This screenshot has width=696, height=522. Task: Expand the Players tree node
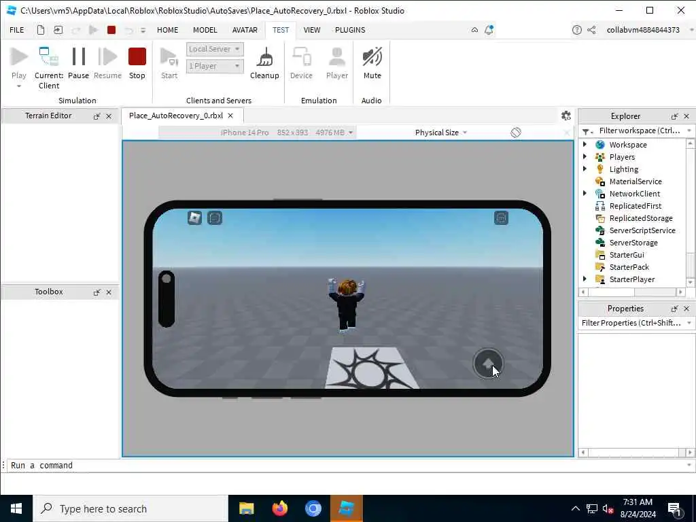click(585, 156)
